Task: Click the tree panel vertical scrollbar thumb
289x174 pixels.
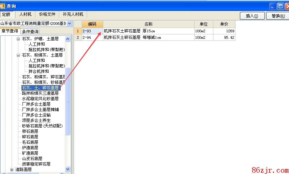Action: (67, 101)
